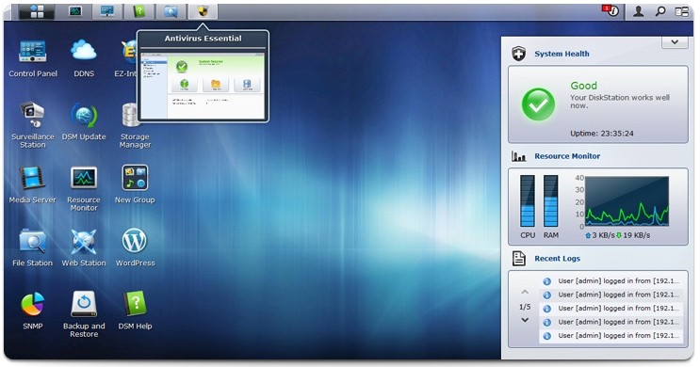
Task: Click the green Good status checkmark
Action: click(538, 104)
